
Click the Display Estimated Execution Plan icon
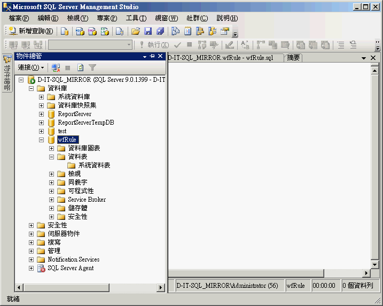[x=202, y=45]
